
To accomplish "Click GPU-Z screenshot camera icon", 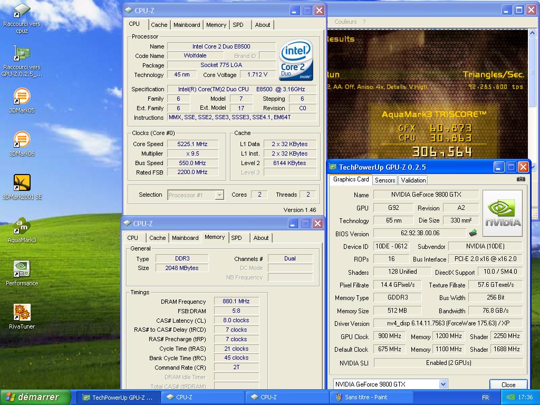I will click(520, 179).
